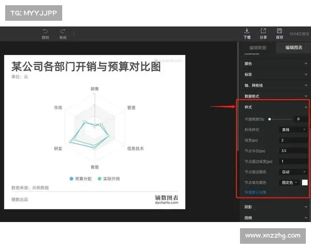Click the 恢复默认设置 link
This screenshot has width=311, height=249.
pos(255,192)
